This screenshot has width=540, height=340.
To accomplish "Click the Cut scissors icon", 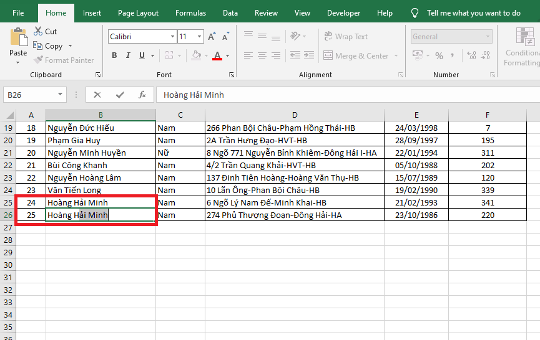I will 37,31.
